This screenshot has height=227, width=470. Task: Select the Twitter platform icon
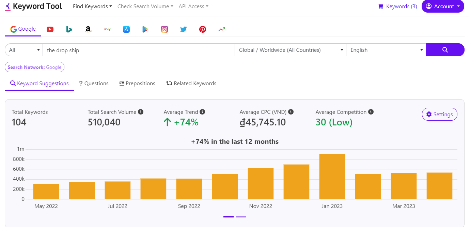(x=184, y=29)
